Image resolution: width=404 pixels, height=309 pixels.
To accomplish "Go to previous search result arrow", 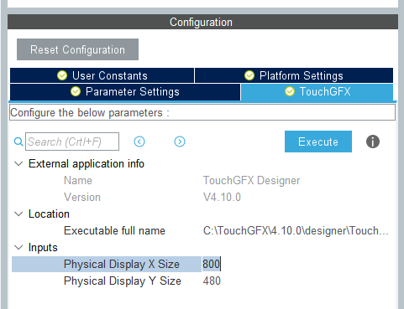I will click(139, 142).
